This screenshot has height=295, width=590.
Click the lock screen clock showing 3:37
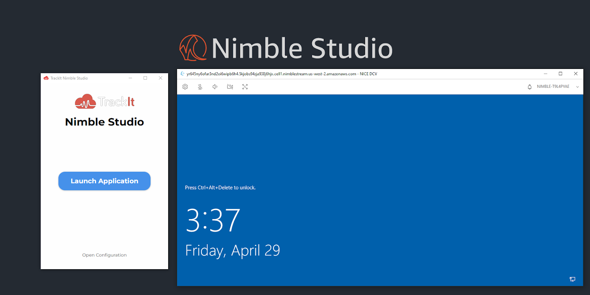(x=213, y=220)
